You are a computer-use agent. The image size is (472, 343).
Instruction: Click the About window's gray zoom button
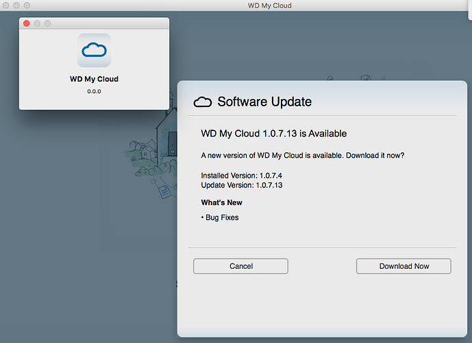point(47,23)
